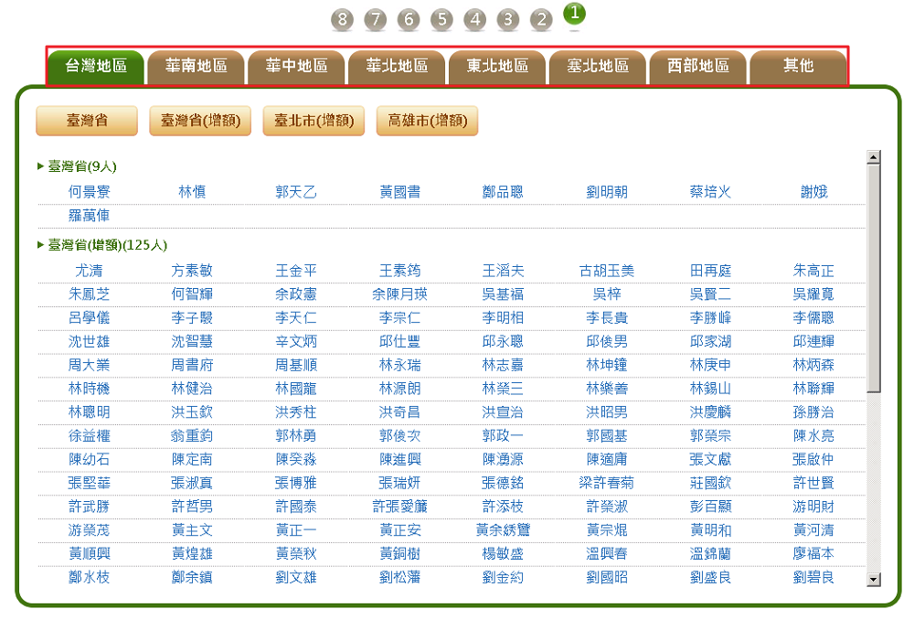Click the number 5 page circle
The image size is (914, 630).
441,19
